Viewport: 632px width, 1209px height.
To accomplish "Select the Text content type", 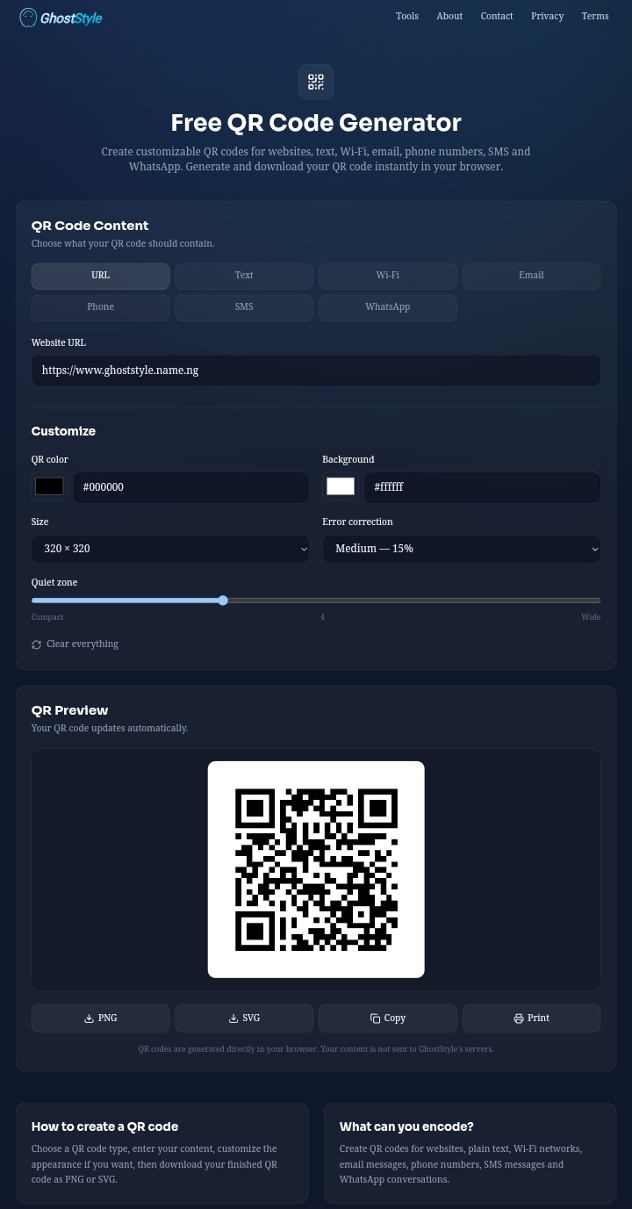I will [244, 276].
